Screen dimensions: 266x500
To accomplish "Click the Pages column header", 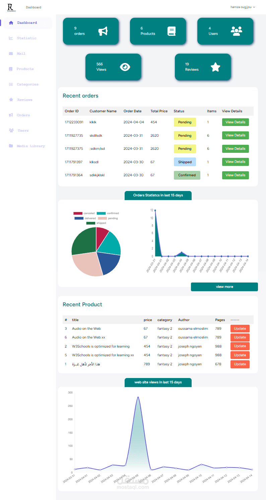I will coord(220,320).
